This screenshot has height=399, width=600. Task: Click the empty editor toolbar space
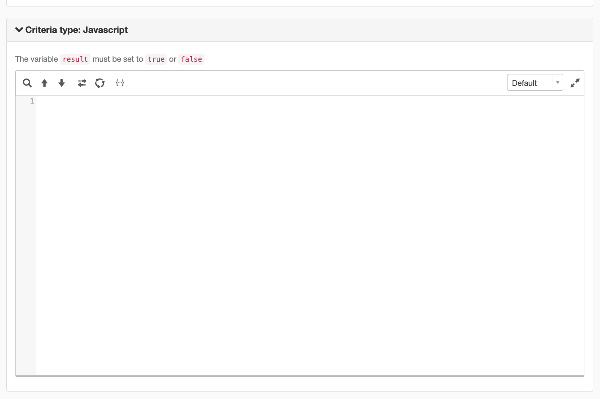click(315, 83)
